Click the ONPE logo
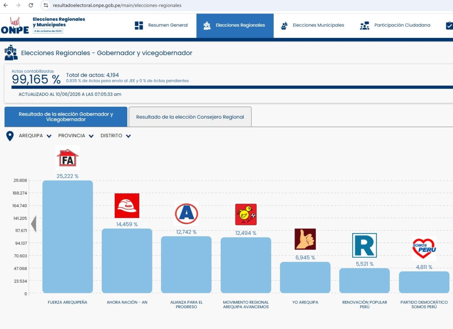Image resolution: width=453 pixels, height=329 pixels. tap(15, 25)
